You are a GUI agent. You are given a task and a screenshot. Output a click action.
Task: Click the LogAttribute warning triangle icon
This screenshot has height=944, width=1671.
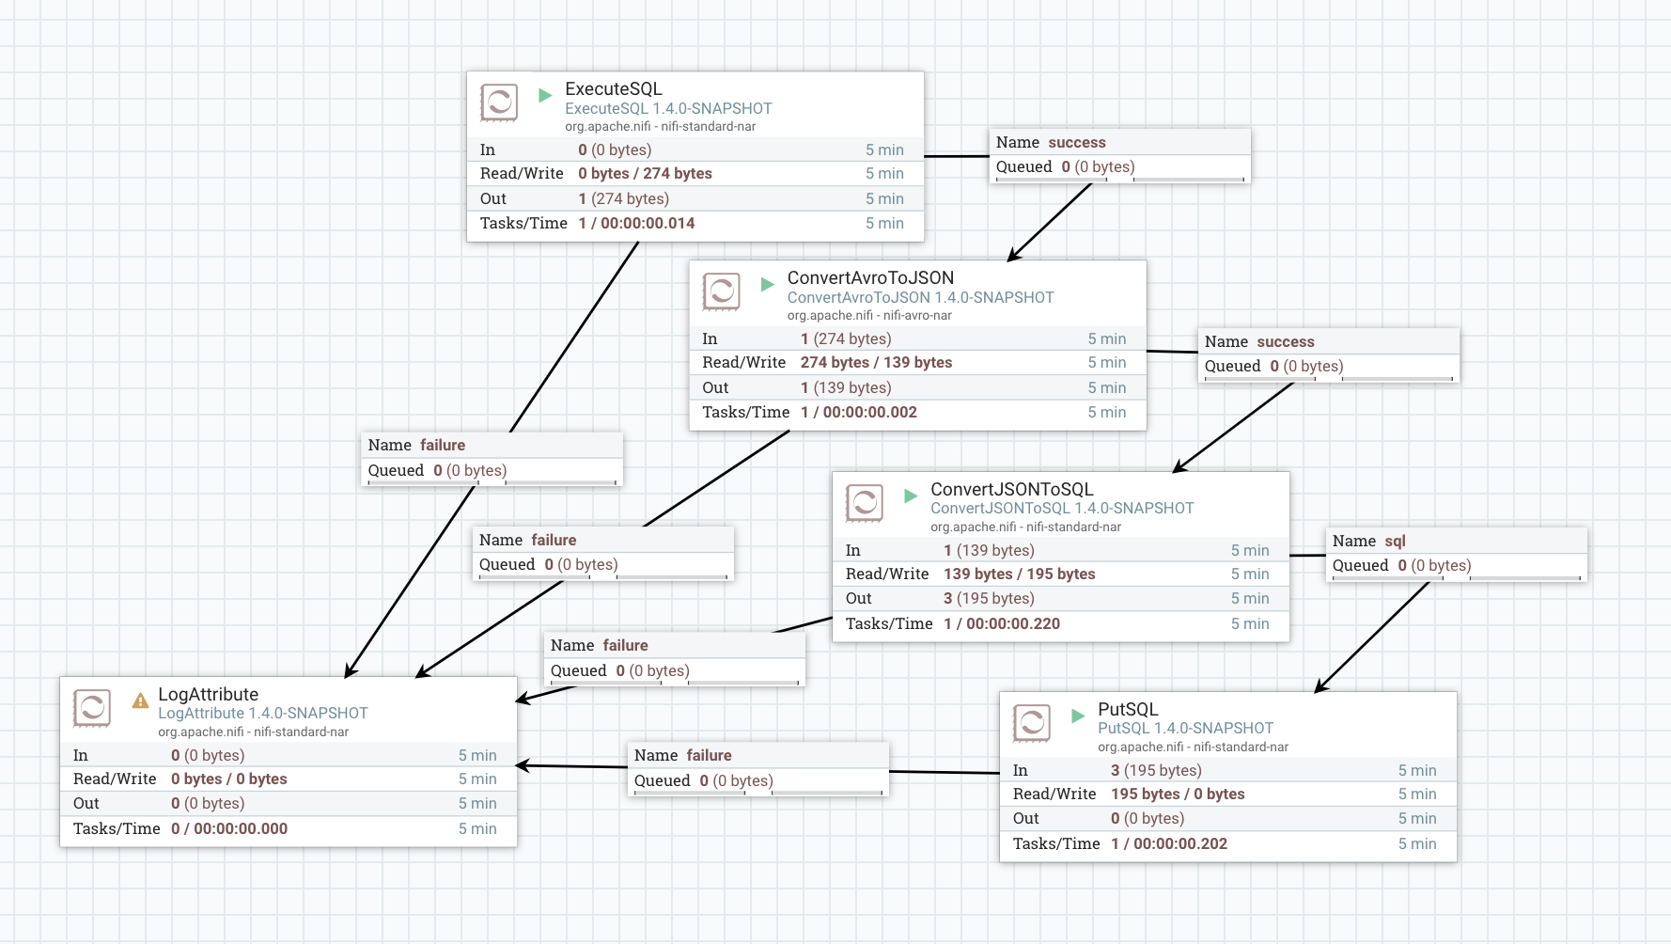coord(140,700)
